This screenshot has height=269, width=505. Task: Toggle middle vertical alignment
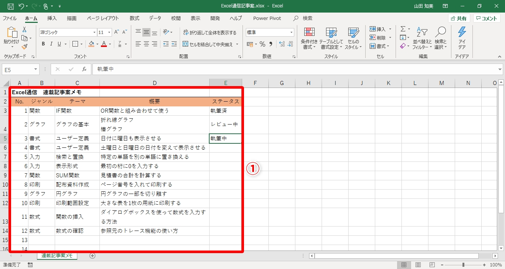coord(146,32)
